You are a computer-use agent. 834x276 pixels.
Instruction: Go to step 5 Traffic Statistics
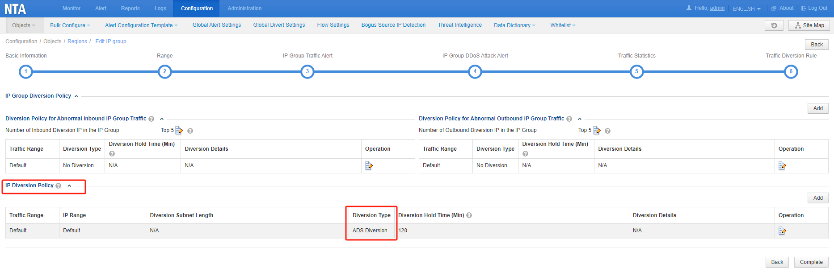tap(636, 71)
